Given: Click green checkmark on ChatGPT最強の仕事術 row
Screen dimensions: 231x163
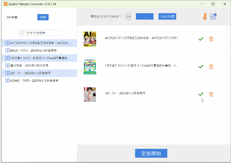Looking at the screenshot, I should 201,67.
